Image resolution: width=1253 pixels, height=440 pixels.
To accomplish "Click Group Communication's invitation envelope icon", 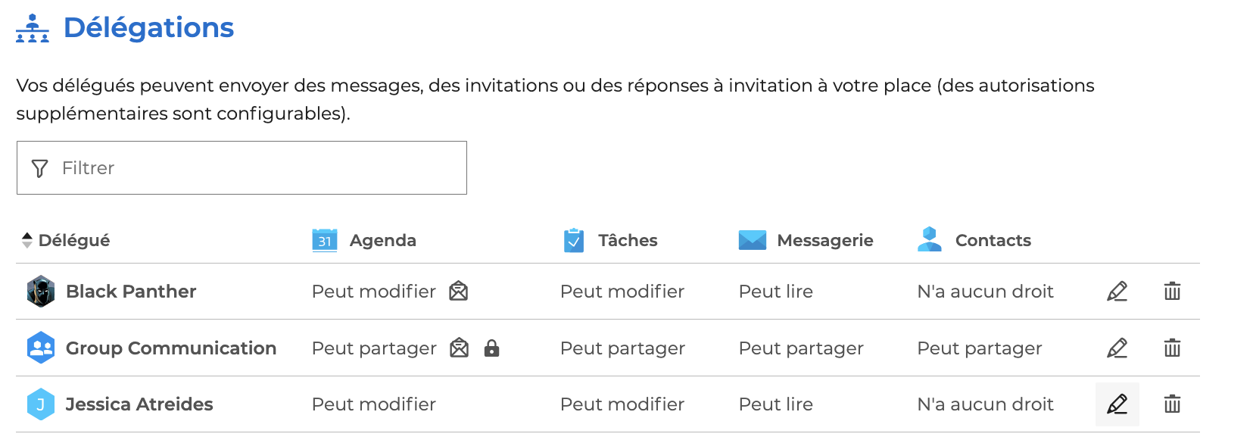I will 459,348.
